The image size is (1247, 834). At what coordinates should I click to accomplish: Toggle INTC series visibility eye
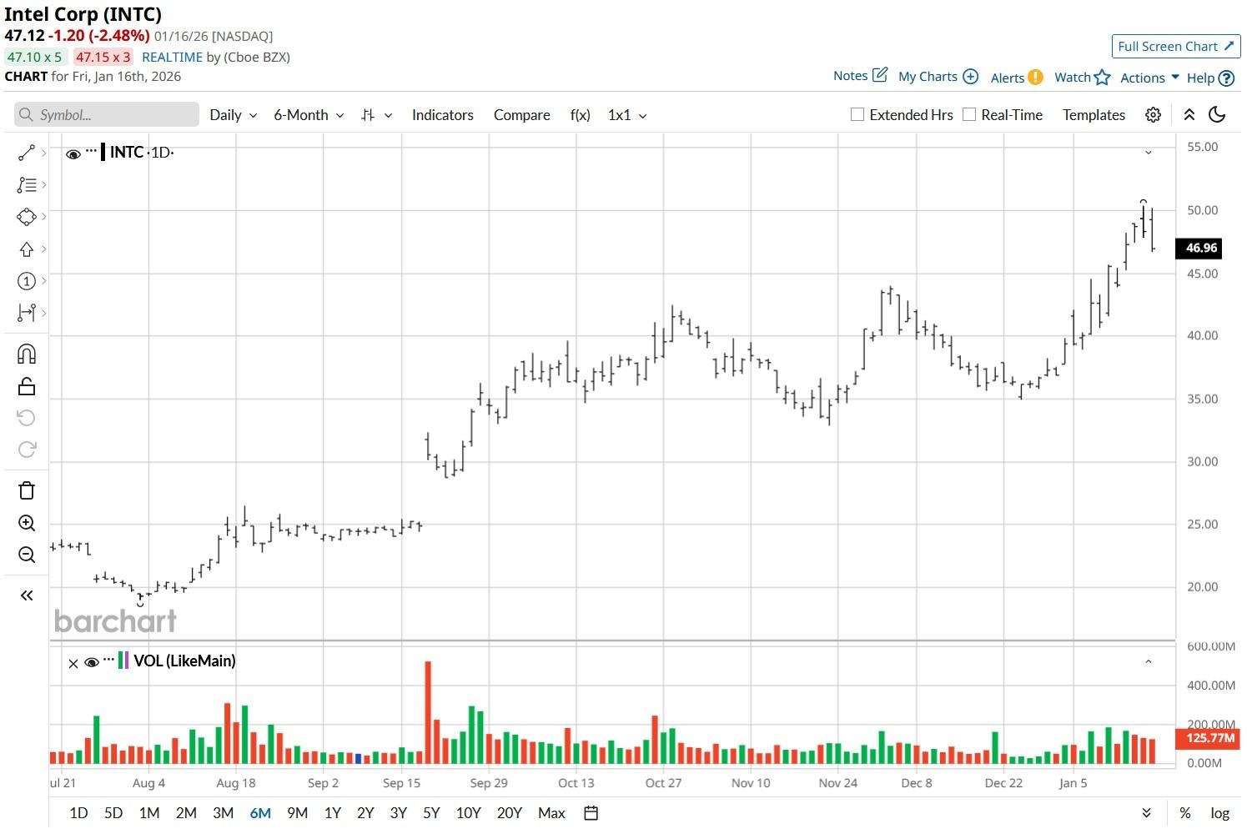[x=73, y=154]
